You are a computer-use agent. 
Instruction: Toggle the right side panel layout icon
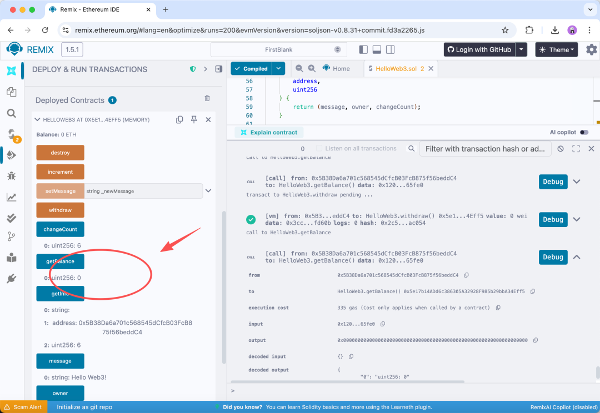(391, 50)
